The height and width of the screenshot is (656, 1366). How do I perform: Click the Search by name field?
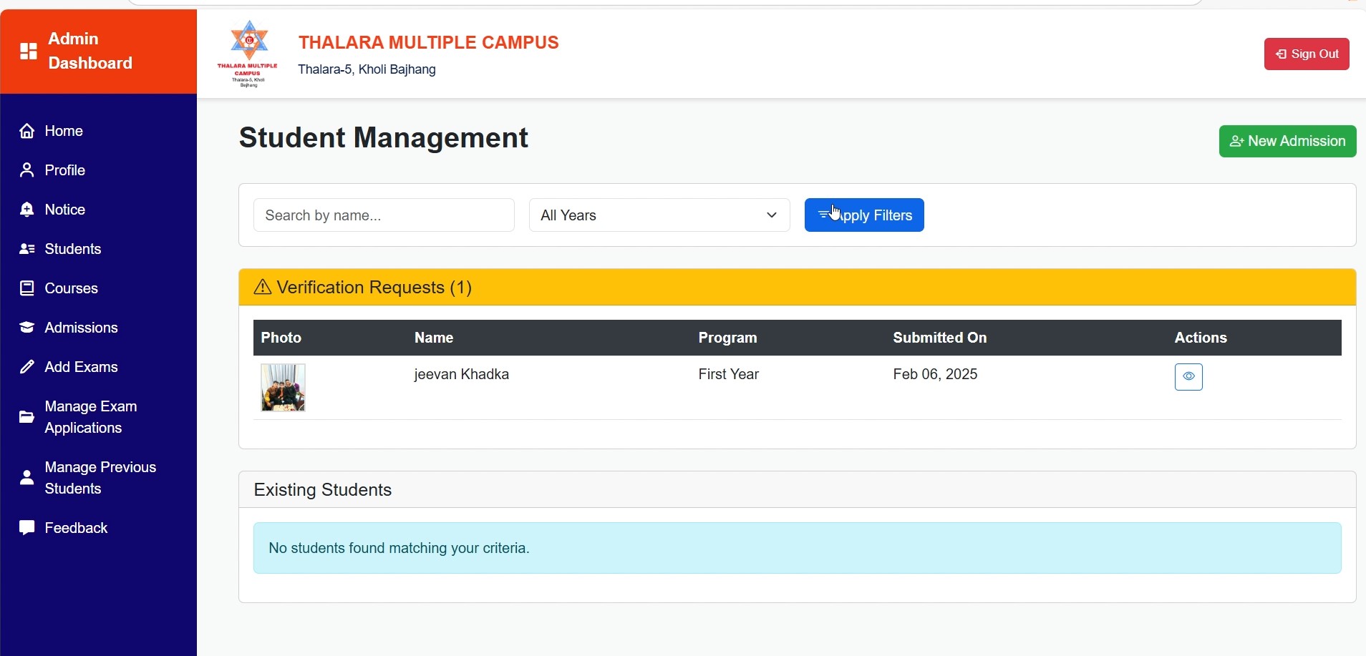pyautogui.click(x=384, y=215)
